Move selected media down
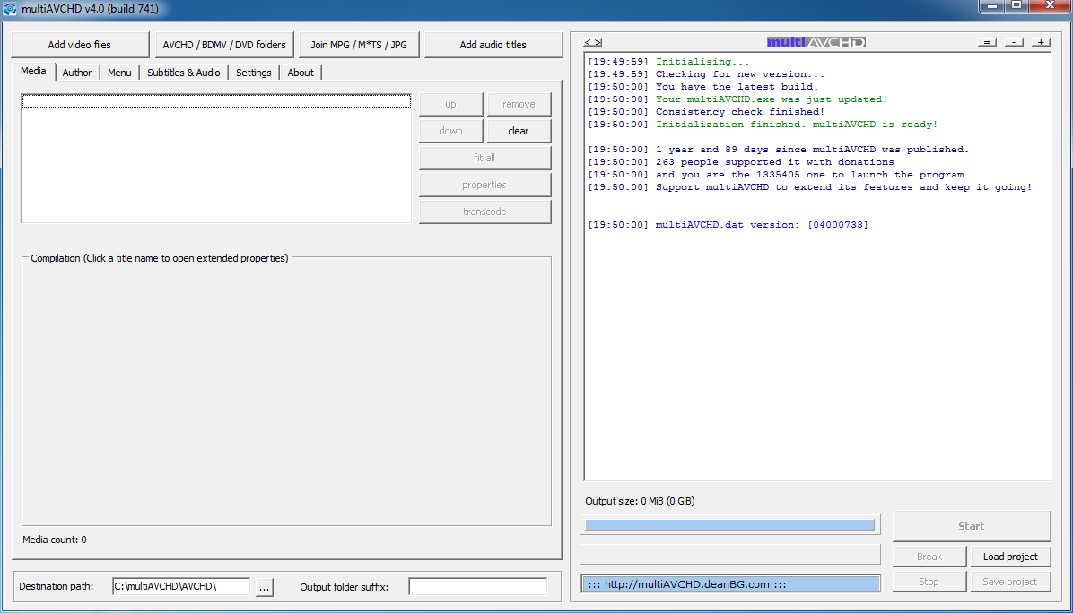1073x613 pixels. pyautogui.click(x=450, y=131)
